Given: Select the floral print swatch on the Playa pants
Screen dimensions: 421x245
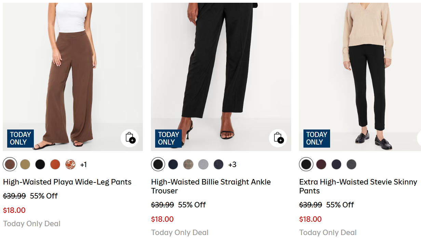Looking at the screenshot, I should (70, 164).
